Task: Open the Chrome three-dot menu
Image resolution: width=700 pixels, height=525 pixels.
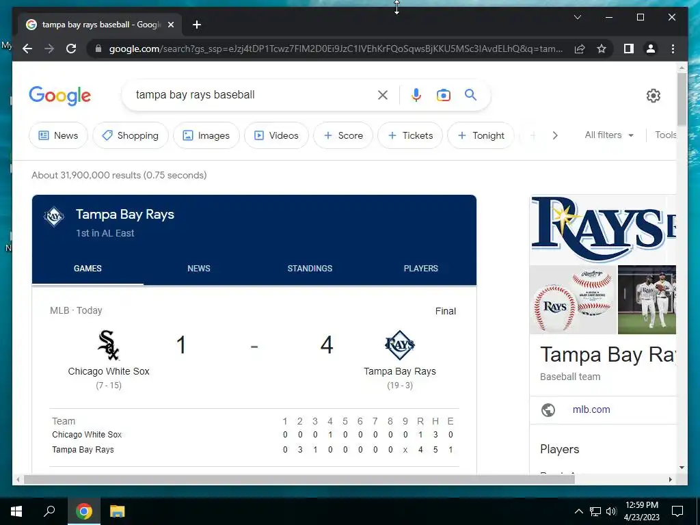Action: pos(673,49)
